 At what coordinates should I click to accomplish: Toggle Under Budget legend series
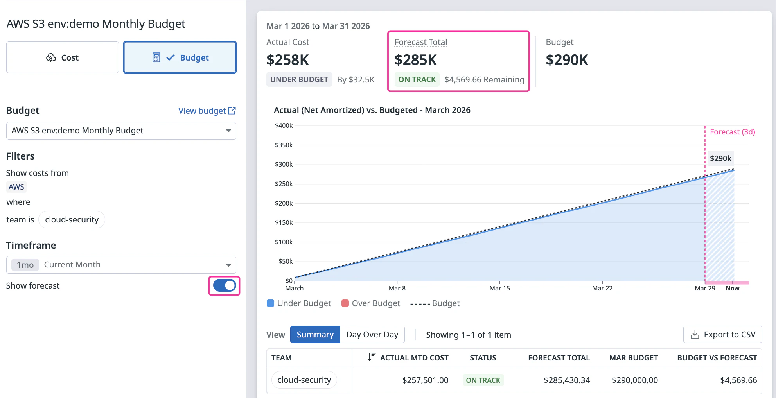299,303
